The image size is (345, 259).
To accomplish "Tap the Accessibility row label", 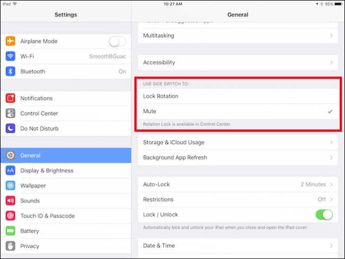I will [159, 63].
